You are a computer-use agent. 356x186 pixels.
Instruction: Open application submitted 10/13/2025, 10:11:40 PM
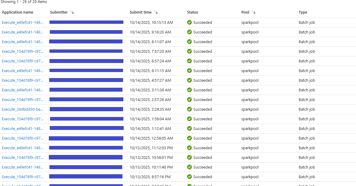click(23, 167)
